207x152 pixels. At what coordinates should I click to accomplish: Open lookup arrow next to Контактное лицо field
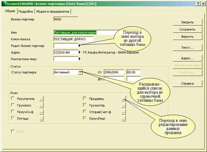click(80, 59)
